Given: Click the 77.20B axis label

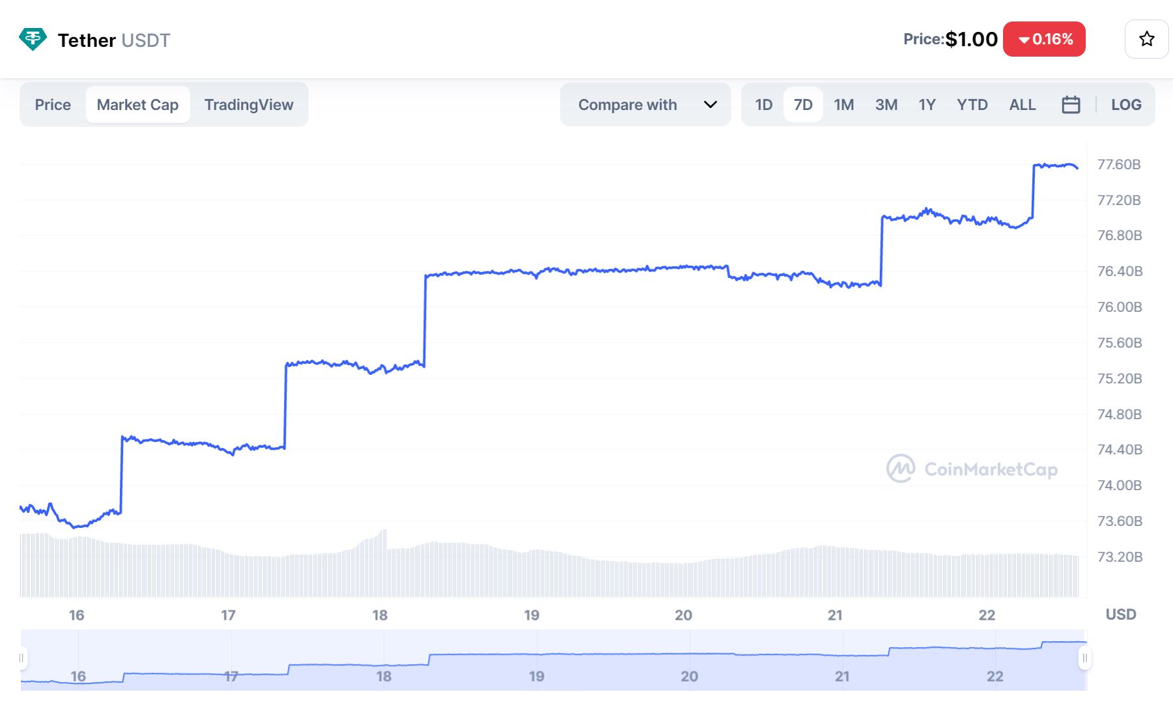Looking at the screenshot, I should pos(1119,200).
